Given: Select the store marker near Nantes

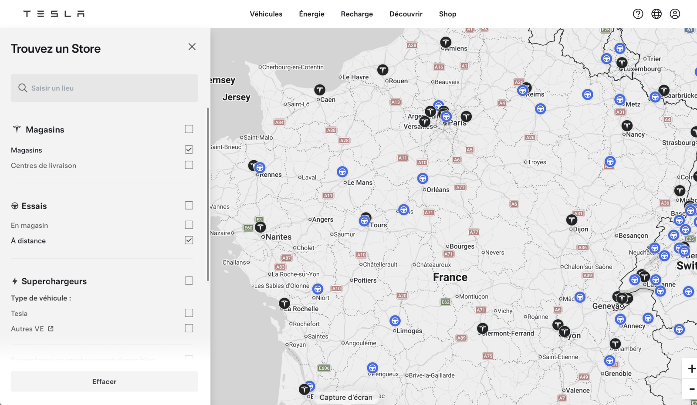Looking at the screenshot, I should coord(261,227).
